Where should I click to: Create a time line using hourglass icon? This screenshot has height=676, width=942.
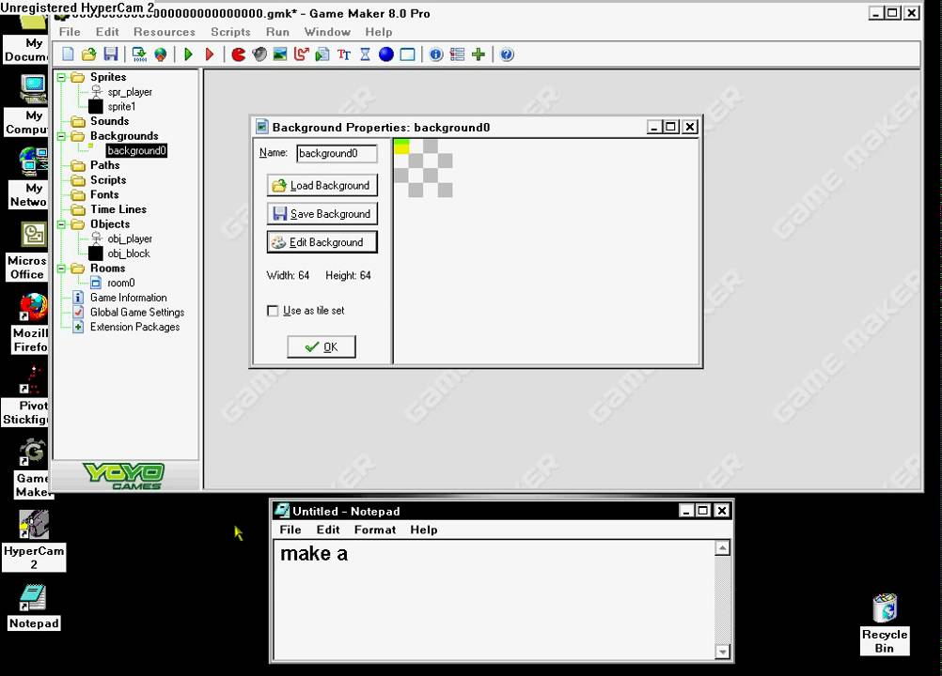[365, 54]
